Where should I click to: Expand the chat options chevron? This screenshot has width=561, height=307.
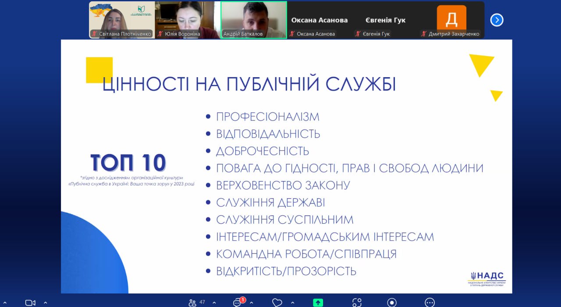[252, 303]
